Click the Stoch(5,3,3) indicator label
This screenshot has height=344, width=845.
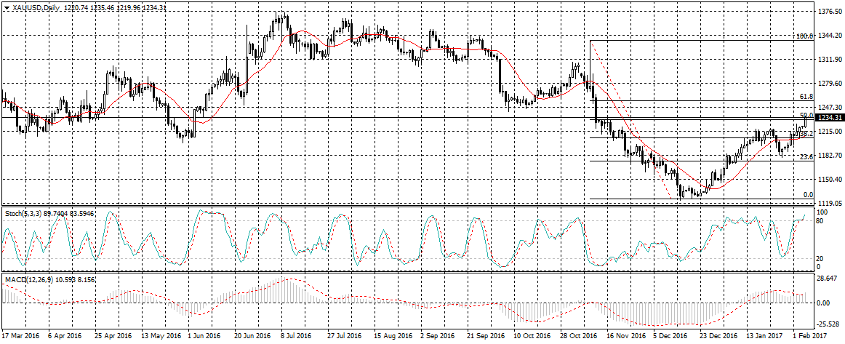[22, 212]
